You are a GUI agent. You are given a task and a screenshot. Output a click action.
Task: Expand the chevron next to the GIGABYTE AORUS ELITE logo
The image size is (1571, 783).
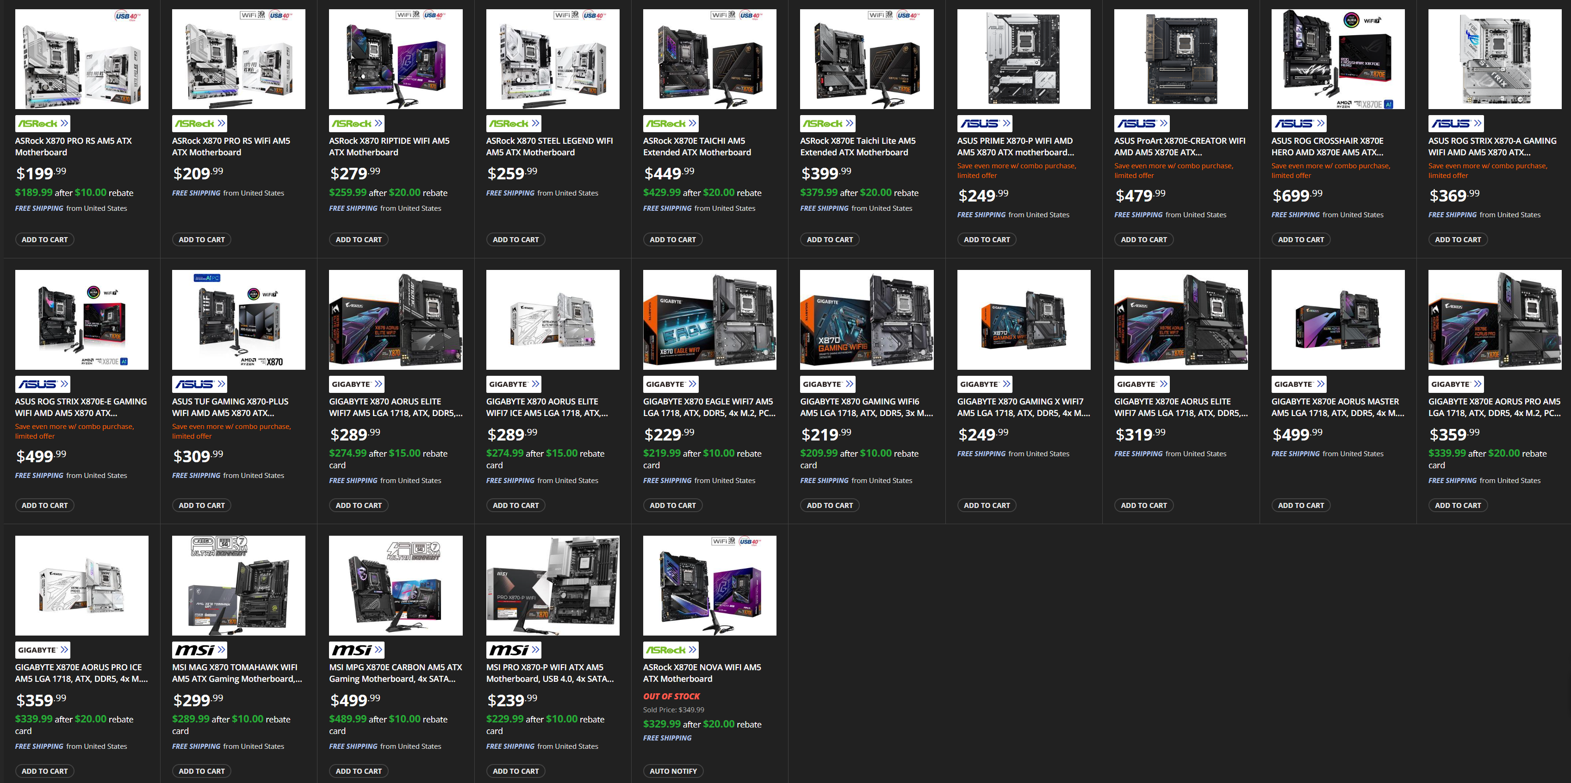379,384
